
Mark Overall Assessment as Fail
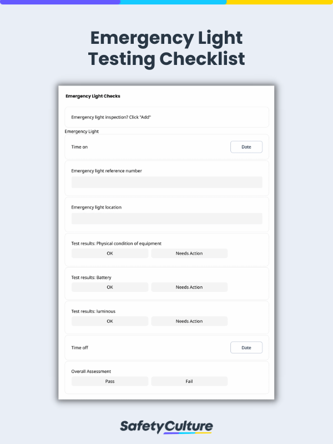pyautogui.click(x=189, y=381)
